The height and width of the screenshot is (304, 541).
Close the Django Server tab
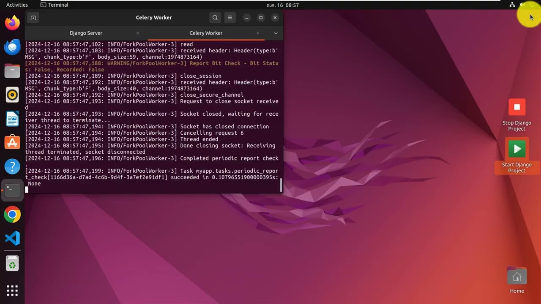(137, 33)
